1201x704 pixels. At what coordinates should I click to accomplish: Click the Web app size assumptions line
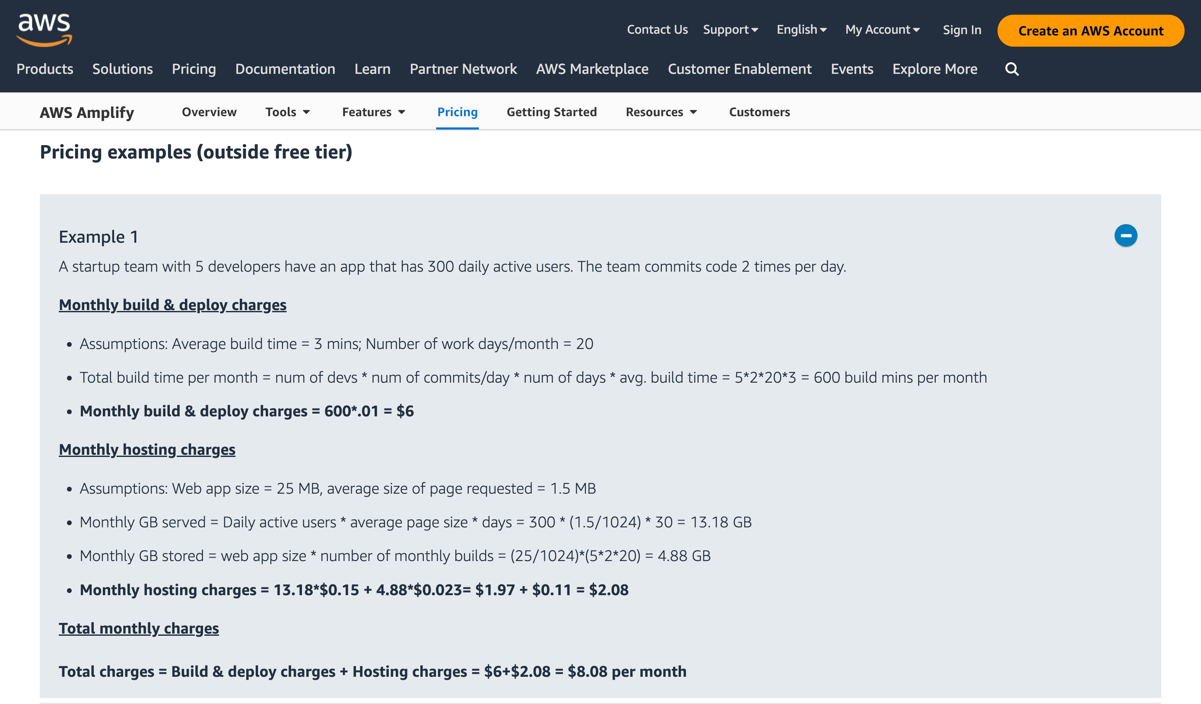(338, 488)
